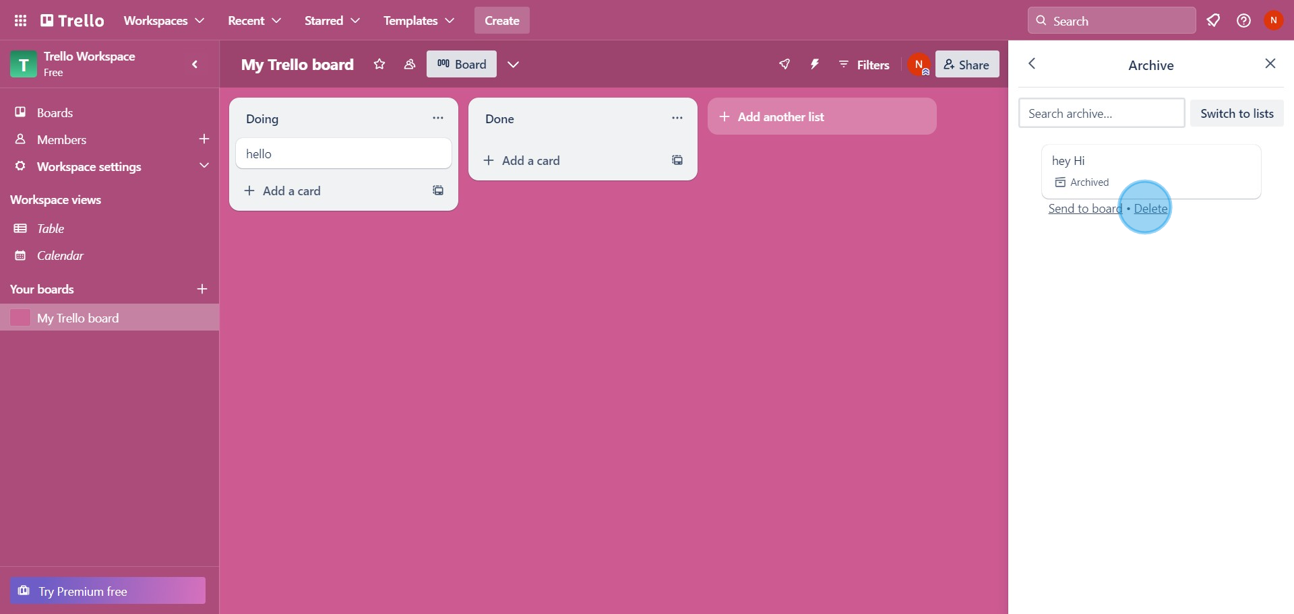Image resolution: width=1294 pixels, height=614 pixels.
Task: Open Done list actions menu
Action: pos(677,118)
